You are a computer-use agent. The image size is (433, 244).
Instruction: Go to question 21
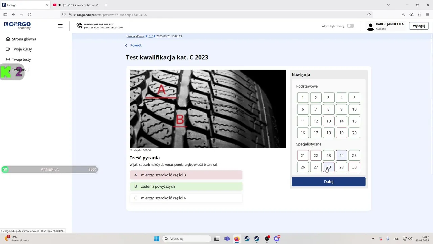click(303, 156)
